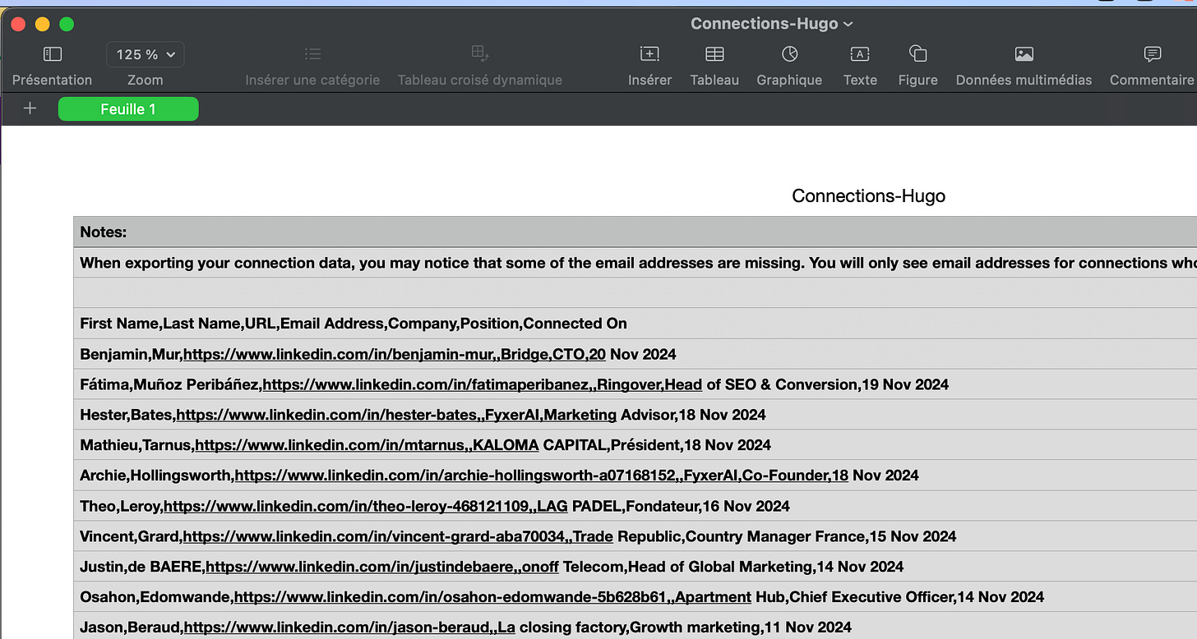Click the "CAPITAL,Président,18 Nov 2024" text
The width and height of the screenshot is (1197, 639).
click(x=657, y=446)
